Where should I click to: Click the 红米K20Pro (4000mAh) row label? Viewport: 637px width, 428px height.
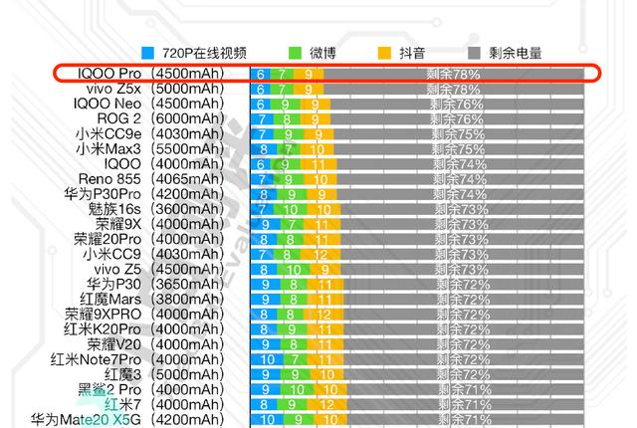(143, 328)
